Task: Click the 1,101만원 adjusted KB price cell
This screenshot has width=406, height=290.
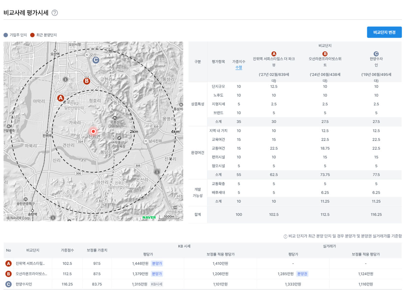Action: 221,284
